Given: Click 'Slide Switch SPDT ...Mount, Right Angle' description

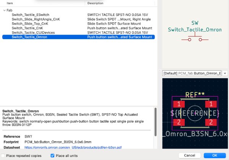Looking at the screenshot, I should [x=119, y=19].
